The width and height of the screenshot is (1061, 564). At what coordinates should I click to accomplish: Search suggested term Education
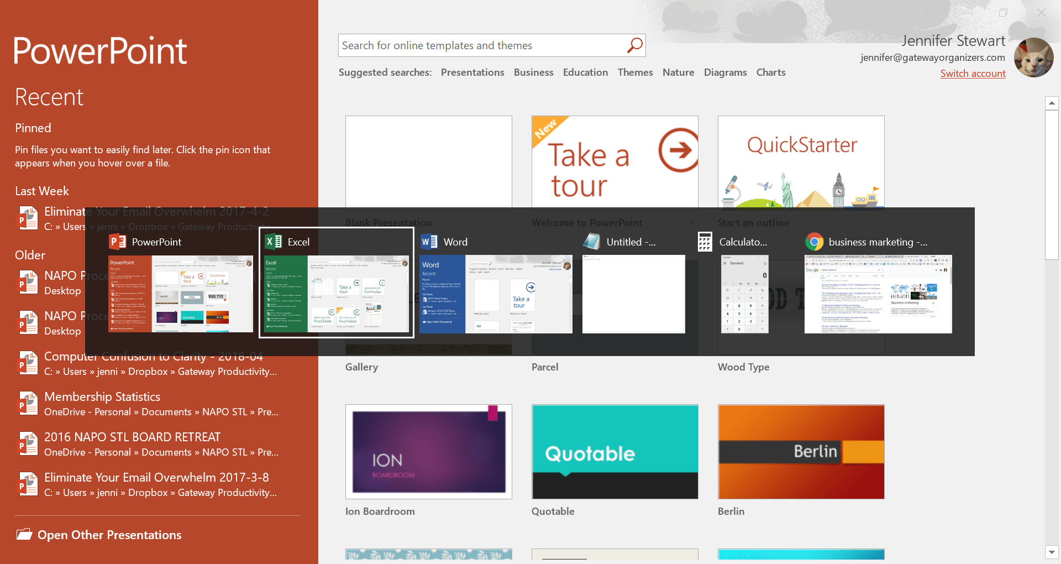pos(585,72)
